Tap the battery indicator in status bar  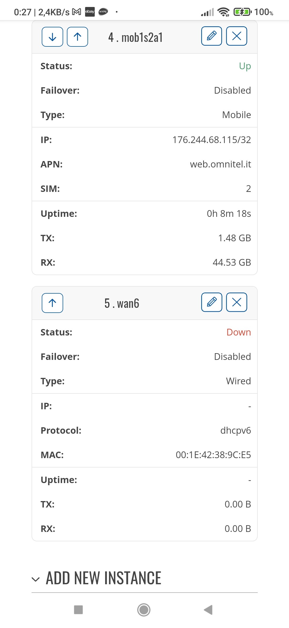[243, 12]
